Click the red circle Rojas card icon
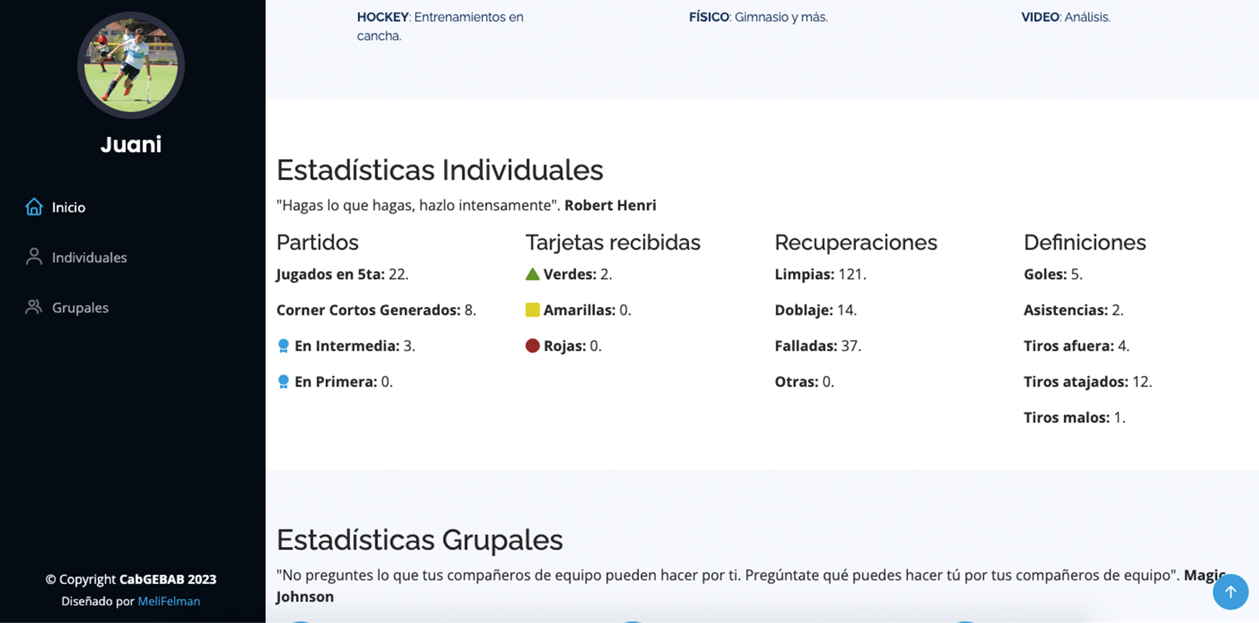This screenshot has height=623, width=1259. pos(533,346)
